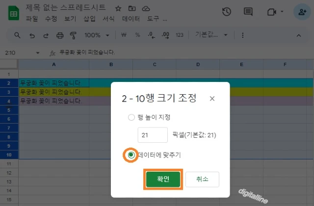
Task: Select row 13 header
Action: [x=9, y=182]
